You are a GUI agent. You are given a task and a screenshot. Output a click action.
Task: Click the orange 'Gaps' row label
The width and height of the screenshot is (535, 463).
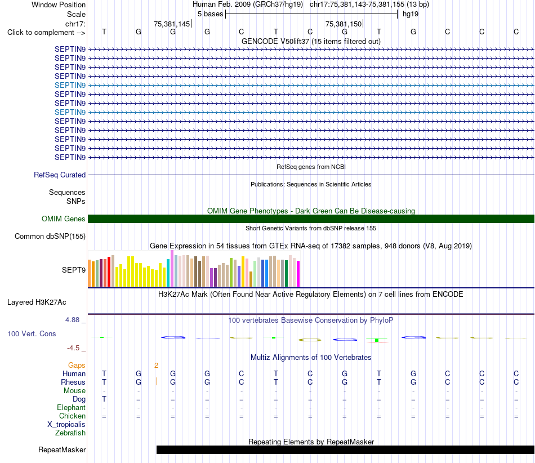click(77, 365)
